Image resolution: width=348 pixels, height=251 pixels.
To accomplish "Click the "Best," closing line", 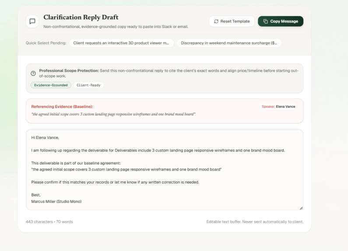I will coord(36,195).
